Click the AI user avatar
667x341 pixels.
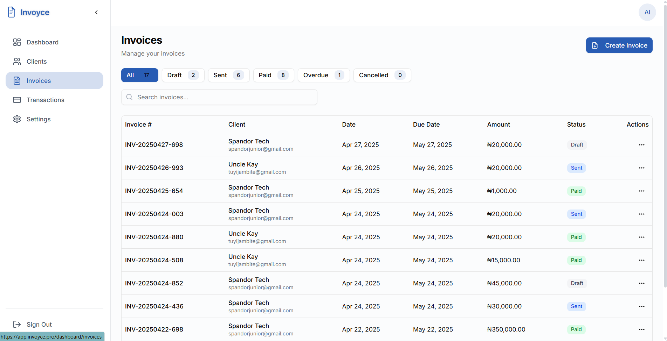(x=647, y=12)
